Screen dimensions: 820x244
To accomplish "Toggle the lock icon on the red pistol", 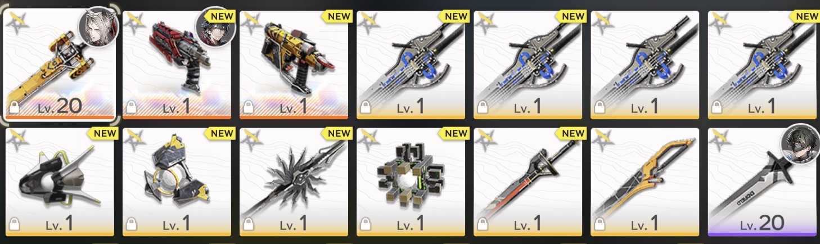I will [x=132, y=108].
